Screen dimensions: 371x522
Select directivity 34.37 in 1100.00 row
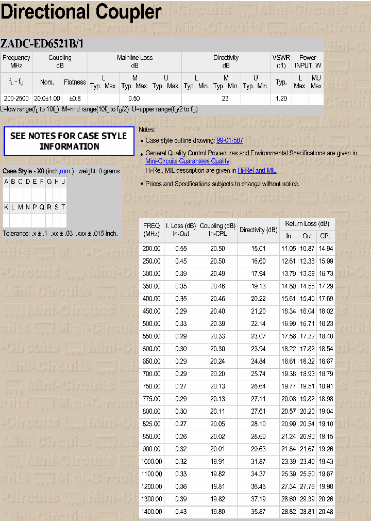258,474
